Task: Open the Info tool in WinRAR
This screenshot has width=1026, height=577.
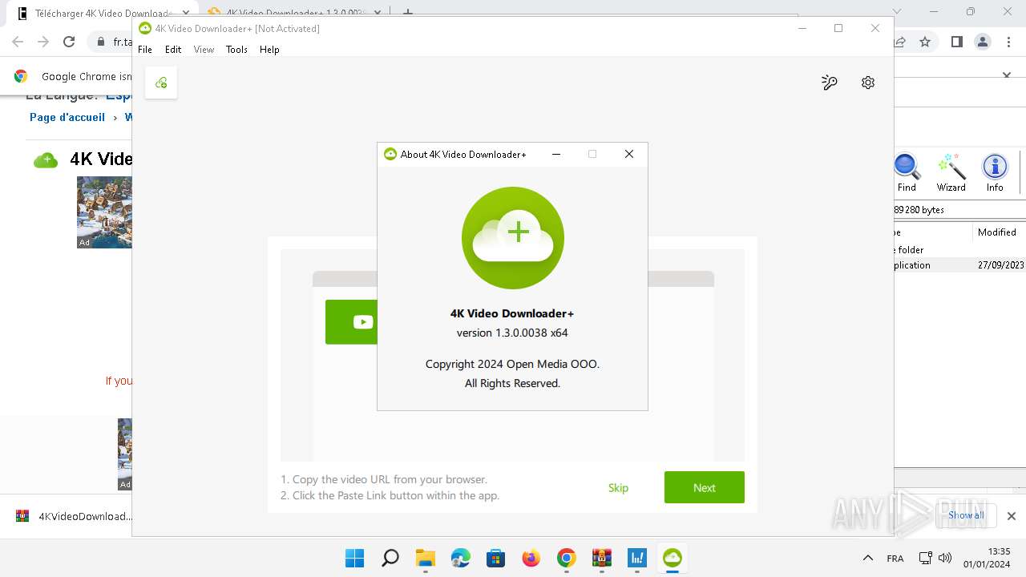Action: coord(995,172)
